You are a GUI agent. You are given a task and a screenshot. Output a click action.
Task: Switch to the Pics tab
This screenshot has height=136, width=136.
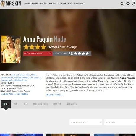(x=15, y=104)
